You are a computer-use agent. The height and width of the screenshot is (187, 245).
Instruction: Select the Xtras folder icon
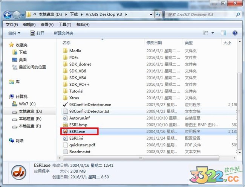[x=65, y=97]
